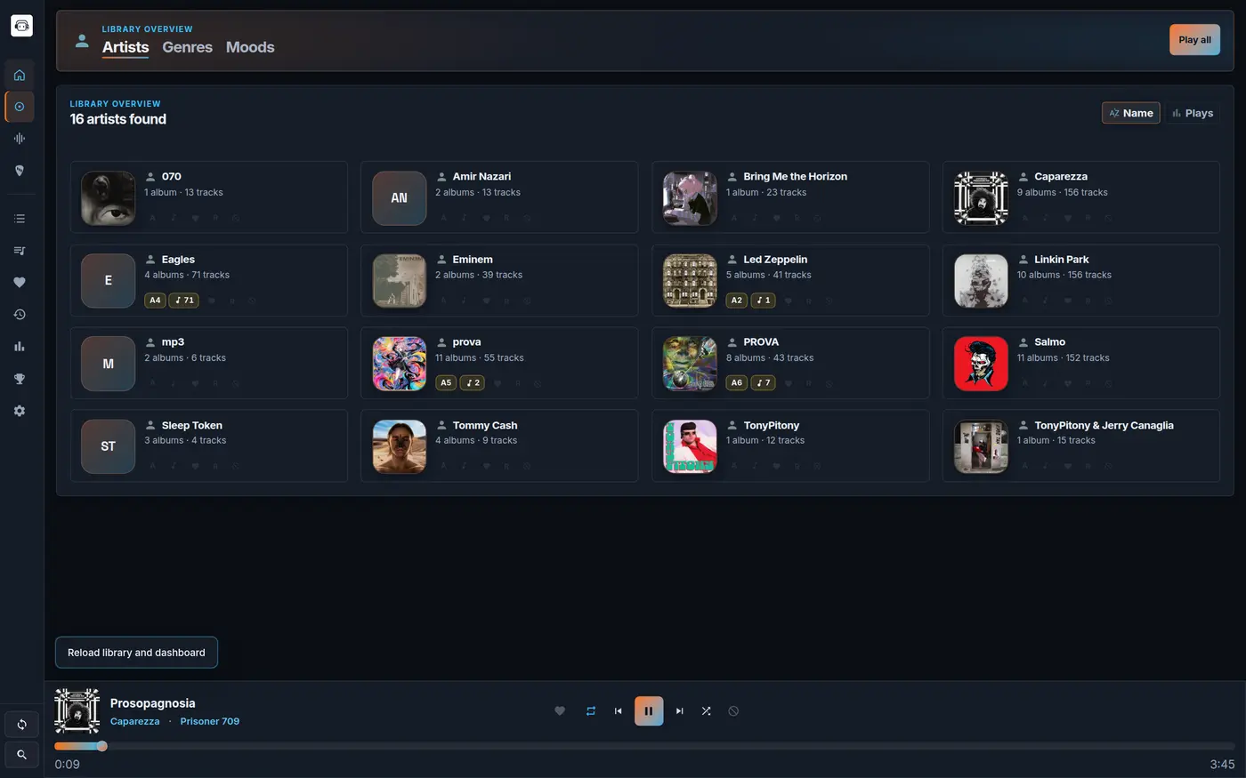Open the Eminem cover thumbnail
The image size is (1246, 778).
[x=400, y=281]
